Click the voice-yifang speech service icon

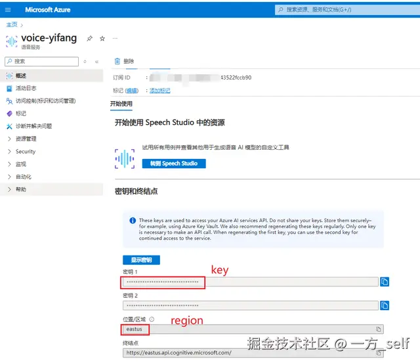point(12,41)
